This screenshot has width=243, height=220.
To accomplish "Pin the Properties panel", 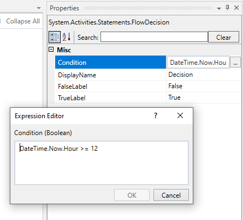I will click(227, 8).
